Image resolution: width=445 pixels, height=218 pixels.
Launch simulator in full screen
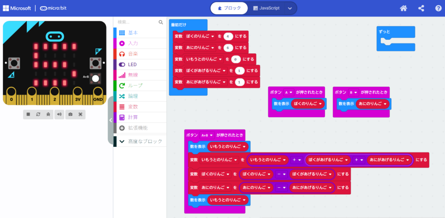pos(80,114)
